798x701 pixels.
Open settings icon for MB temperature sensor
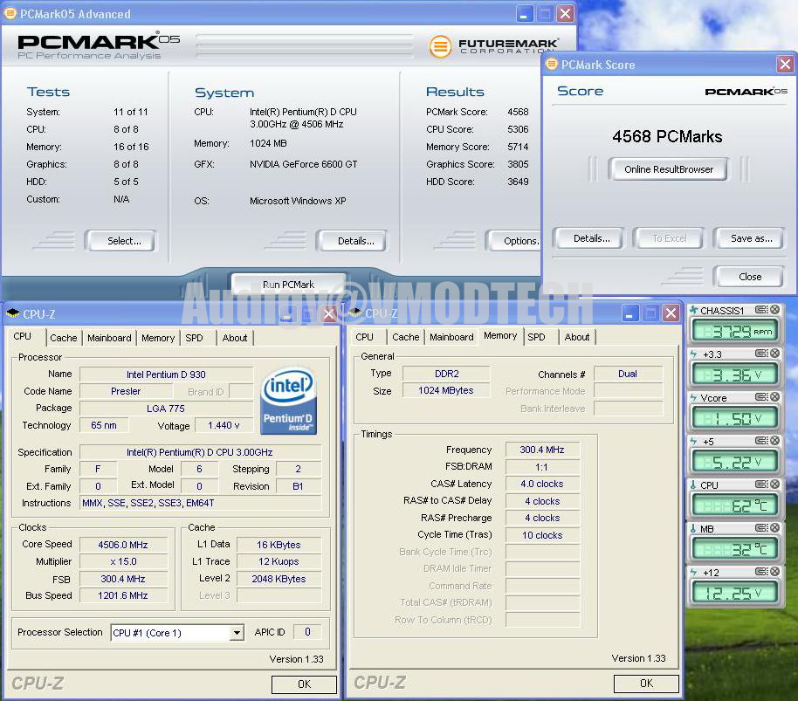pyautogui.click(x=761, y=528)
